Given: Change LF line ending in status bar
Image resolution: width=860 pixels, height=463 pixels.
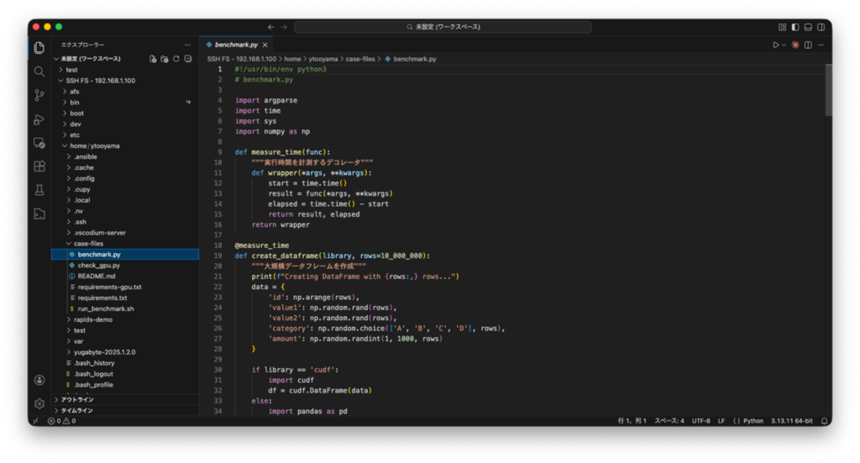Looking at the screenshot, I should coord(721,421).
